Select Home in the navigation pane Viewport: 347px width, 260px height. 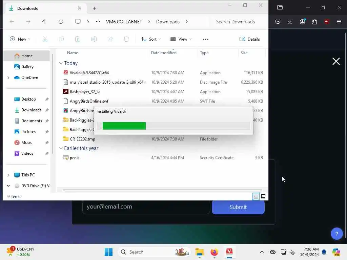(x=27, y=56)
